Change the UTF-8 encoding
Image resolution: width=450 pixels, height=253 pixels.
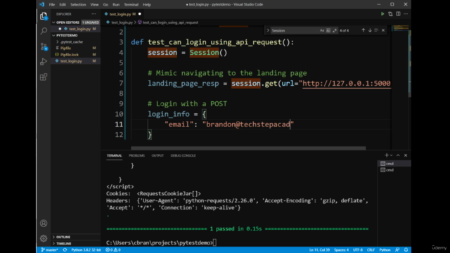pos(358,250)
